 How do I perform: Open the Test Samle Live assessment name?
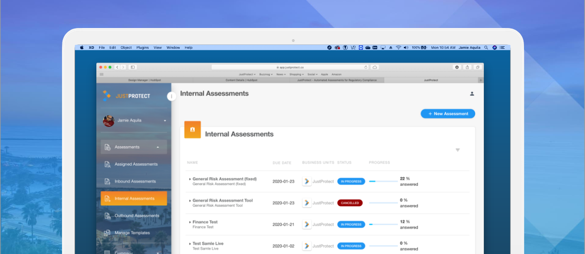click(208, 243)
